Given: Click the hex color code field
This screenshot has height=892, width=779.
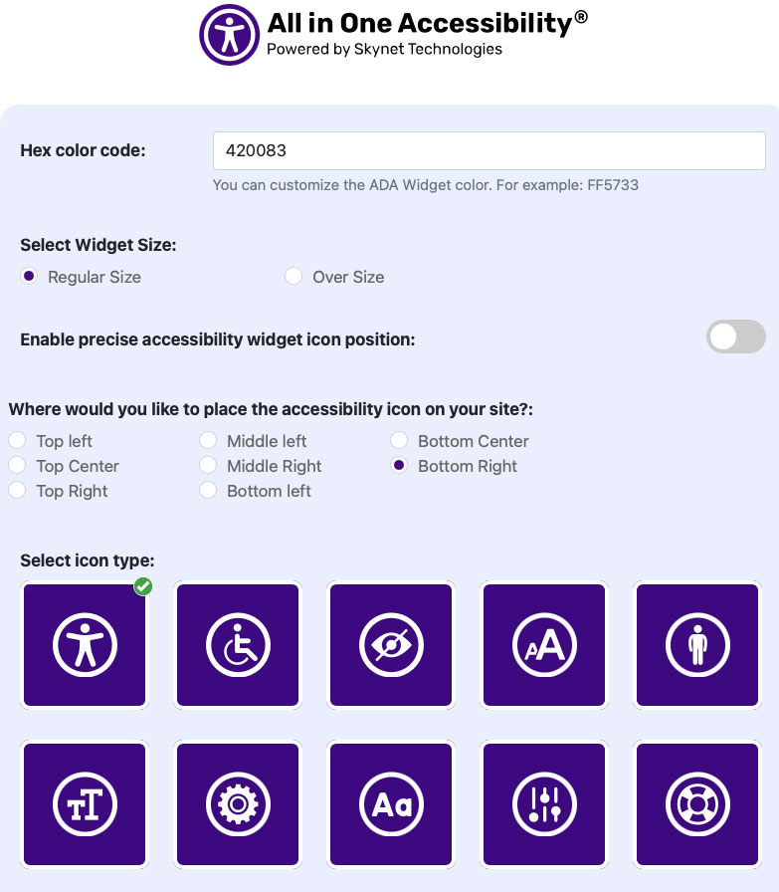Looking at the screenshot, I should [488, 150].
